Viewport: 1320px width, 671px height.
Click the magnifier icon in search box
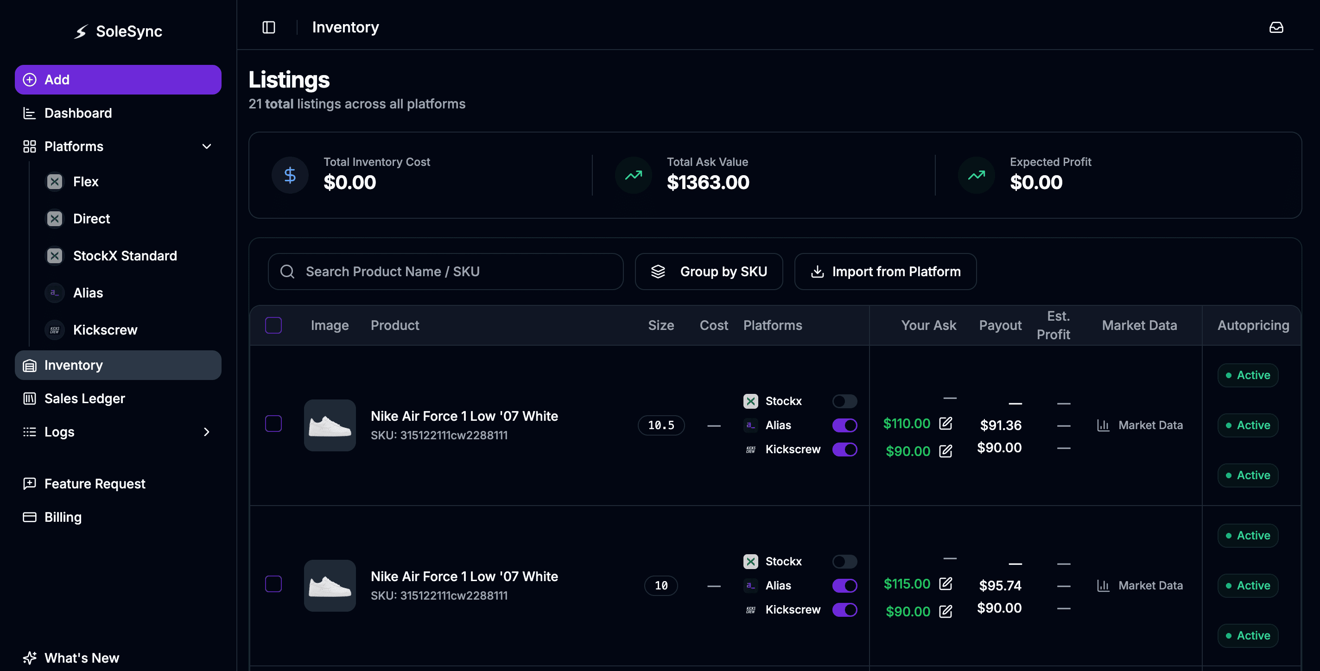(x=287, y=272)
